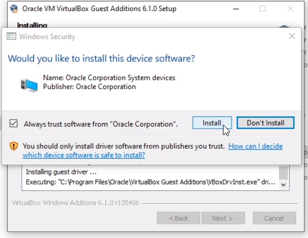Viewport: 308px width, 238px height.
Task: Click the scroll down arrow in install log
Action: [283, 184]
